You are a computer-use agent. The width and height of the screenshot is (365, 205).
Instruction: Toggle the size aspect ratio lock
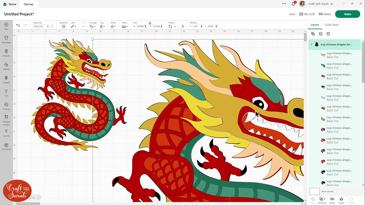click(x=150, y=23)
